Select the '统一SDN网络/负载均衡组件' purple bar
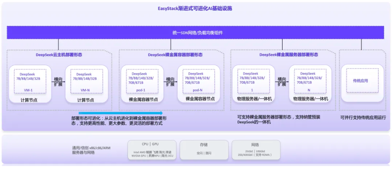This screenshot has width=392, height=174. 196,32
